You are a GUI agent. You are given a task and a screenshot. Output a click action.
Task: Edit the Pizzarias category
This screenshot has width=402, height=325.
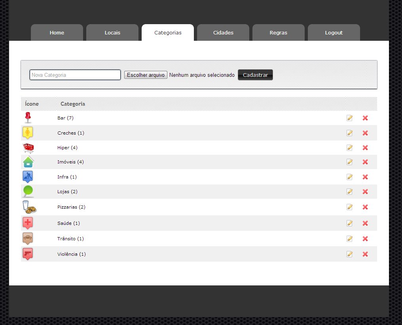349,207
